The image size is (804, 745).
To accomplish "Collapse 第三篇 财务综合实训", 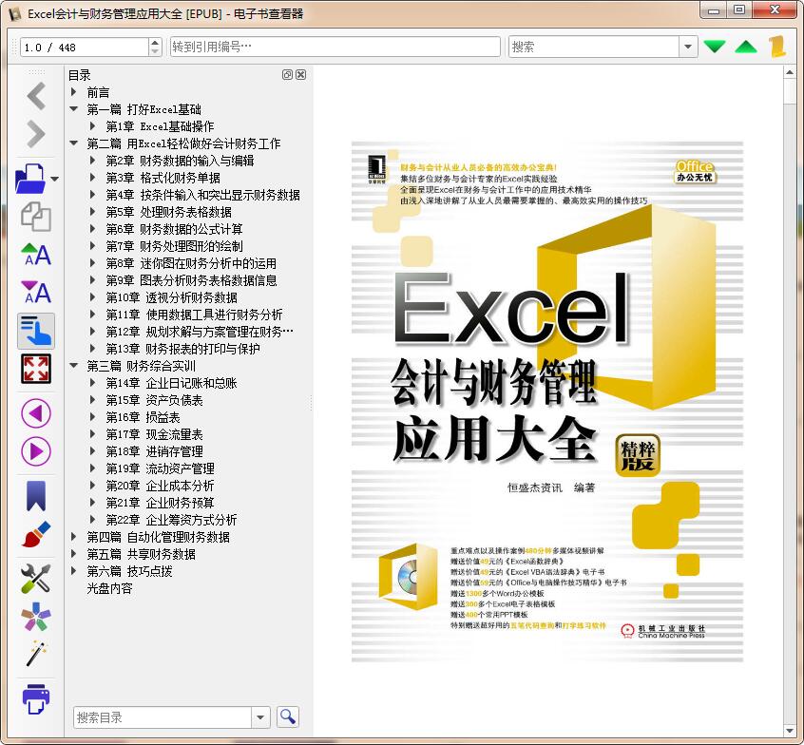I will (74, 366).
